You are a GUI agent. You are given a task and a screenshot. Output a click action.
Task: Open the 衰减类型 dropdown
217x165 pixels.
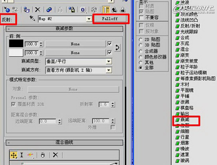109,61
